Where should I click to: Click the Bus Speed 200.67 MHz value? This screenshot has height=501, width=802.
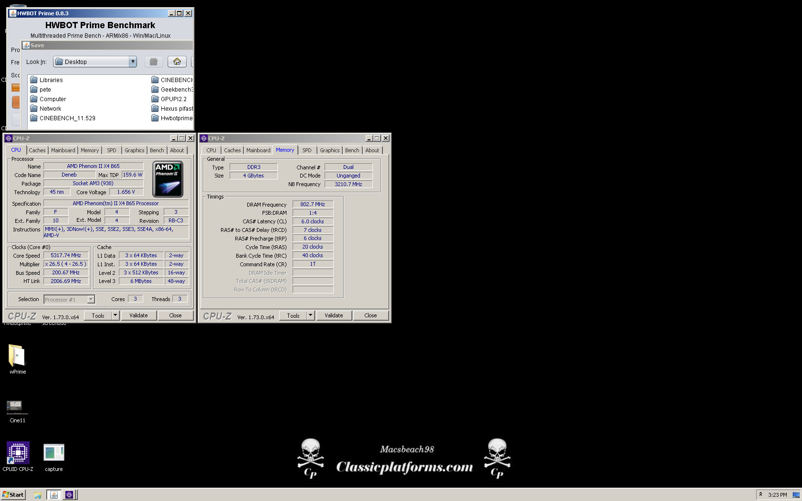pyautogui.click(x=66, y=273)
